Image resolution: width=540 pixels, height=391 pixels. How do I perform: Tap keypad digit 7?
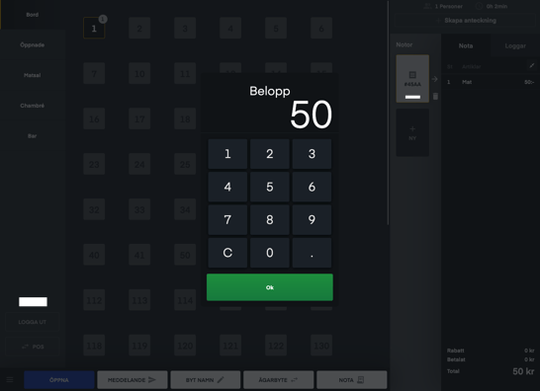[x=227, y=220]
